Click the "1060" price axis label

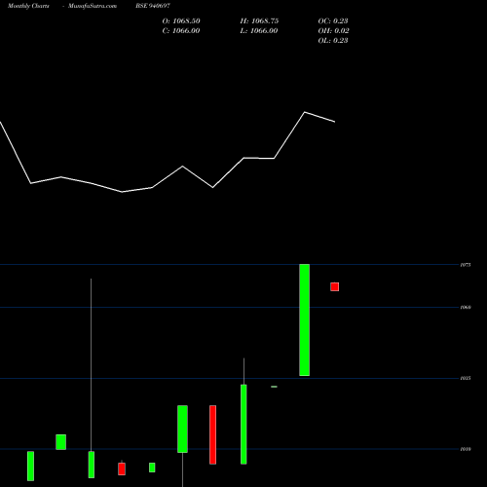pos(466,307)
